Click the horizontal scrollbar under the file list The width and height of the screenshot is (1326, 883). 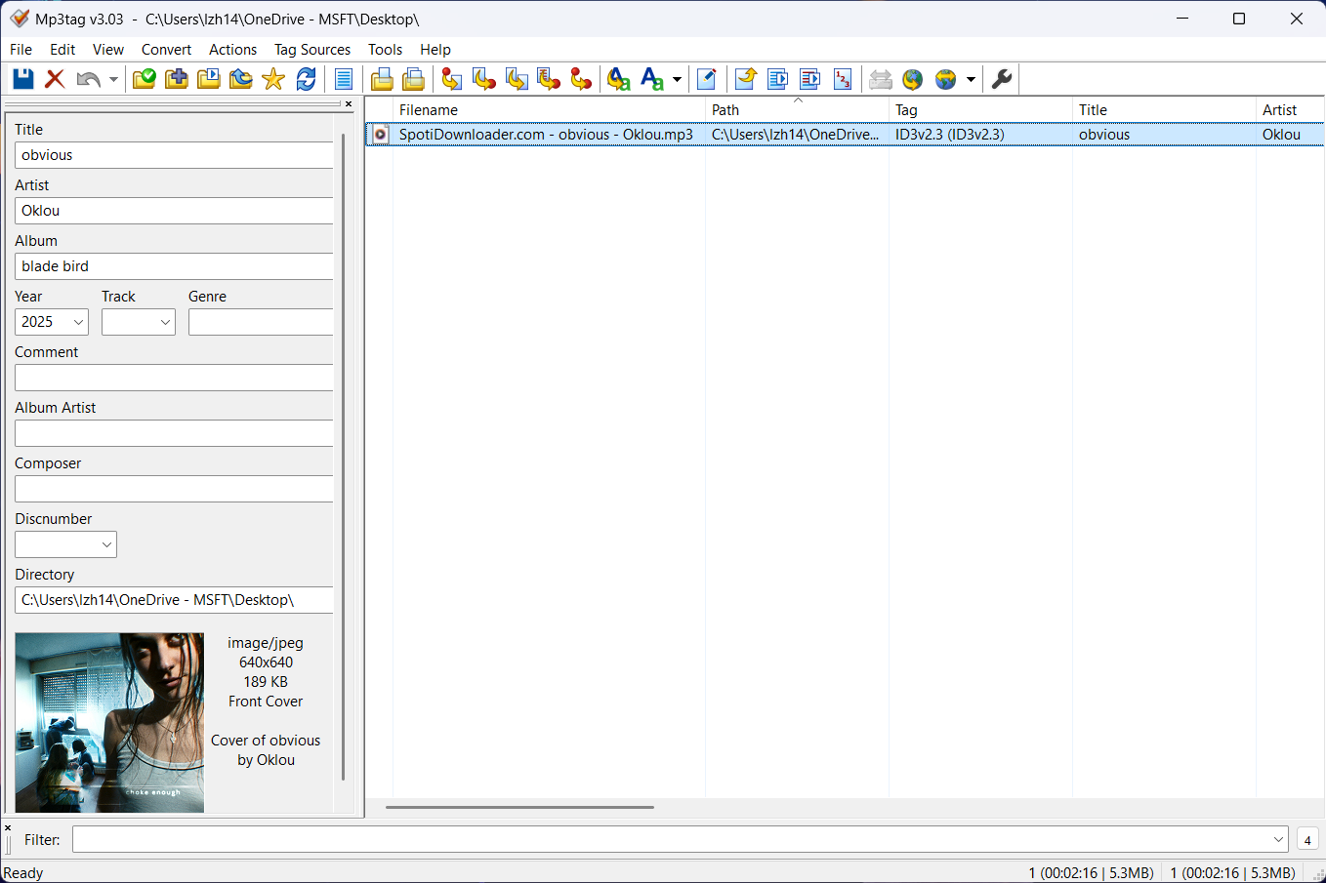519,807
